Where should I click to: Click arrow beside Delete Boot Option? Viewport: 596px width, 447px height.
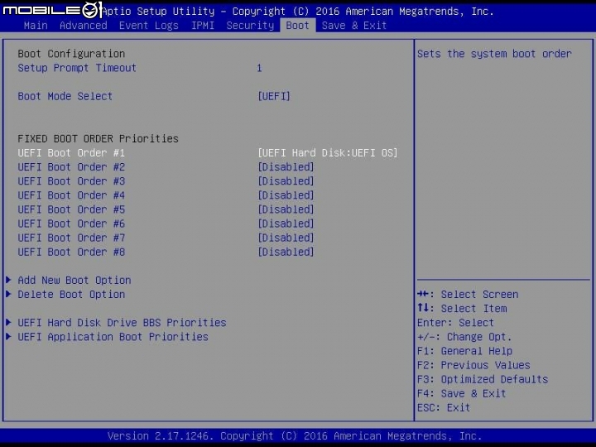[8, 294]
